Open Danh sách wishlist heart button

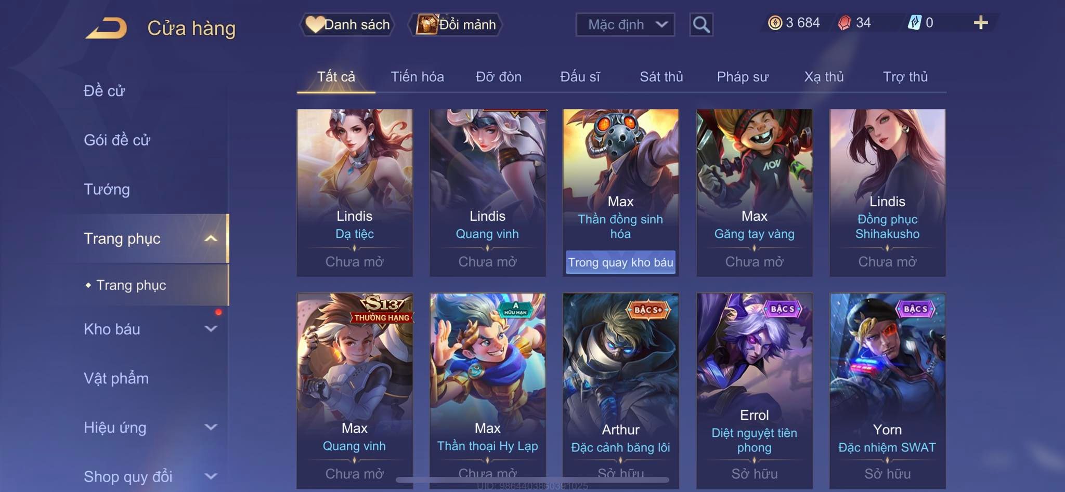tap(347, 24)
